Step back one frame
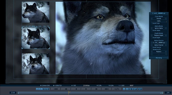 click(66, 89)
